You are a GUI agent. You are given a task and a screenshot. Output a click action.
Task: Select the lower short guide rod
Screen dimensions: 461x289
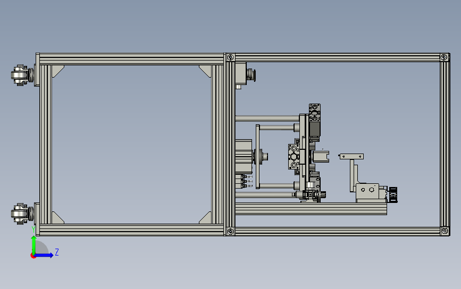pos(277,185)
